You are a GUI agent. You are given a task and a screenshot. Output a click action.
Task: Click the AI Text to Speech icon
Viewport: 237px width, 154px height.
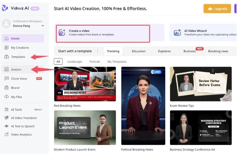(x=7, y=126)
